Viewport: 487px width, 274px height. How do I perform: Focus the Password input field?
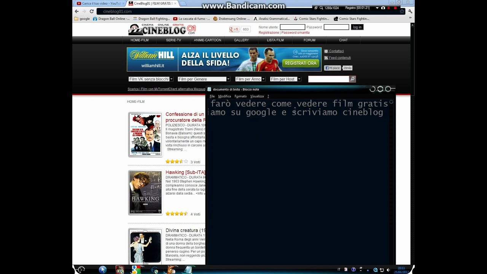coord(336,27)
